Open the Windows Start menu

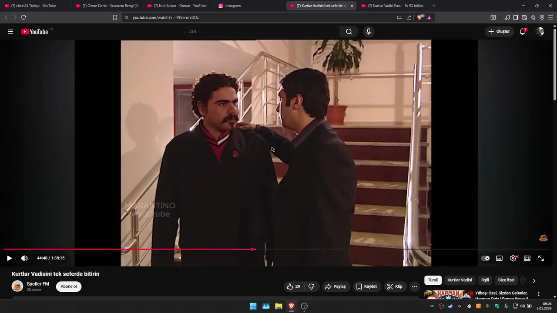253,306
